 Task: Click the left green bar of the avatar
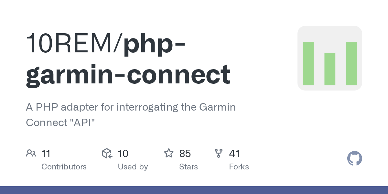click(x=308, y=63)
